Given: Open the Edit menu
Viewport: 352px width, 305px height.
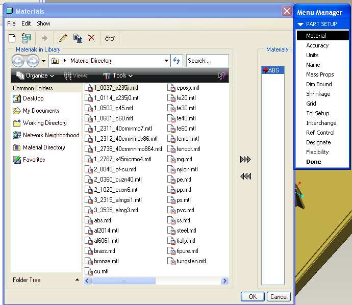Looking at the screenshot, I should click(x=26, y=23).
